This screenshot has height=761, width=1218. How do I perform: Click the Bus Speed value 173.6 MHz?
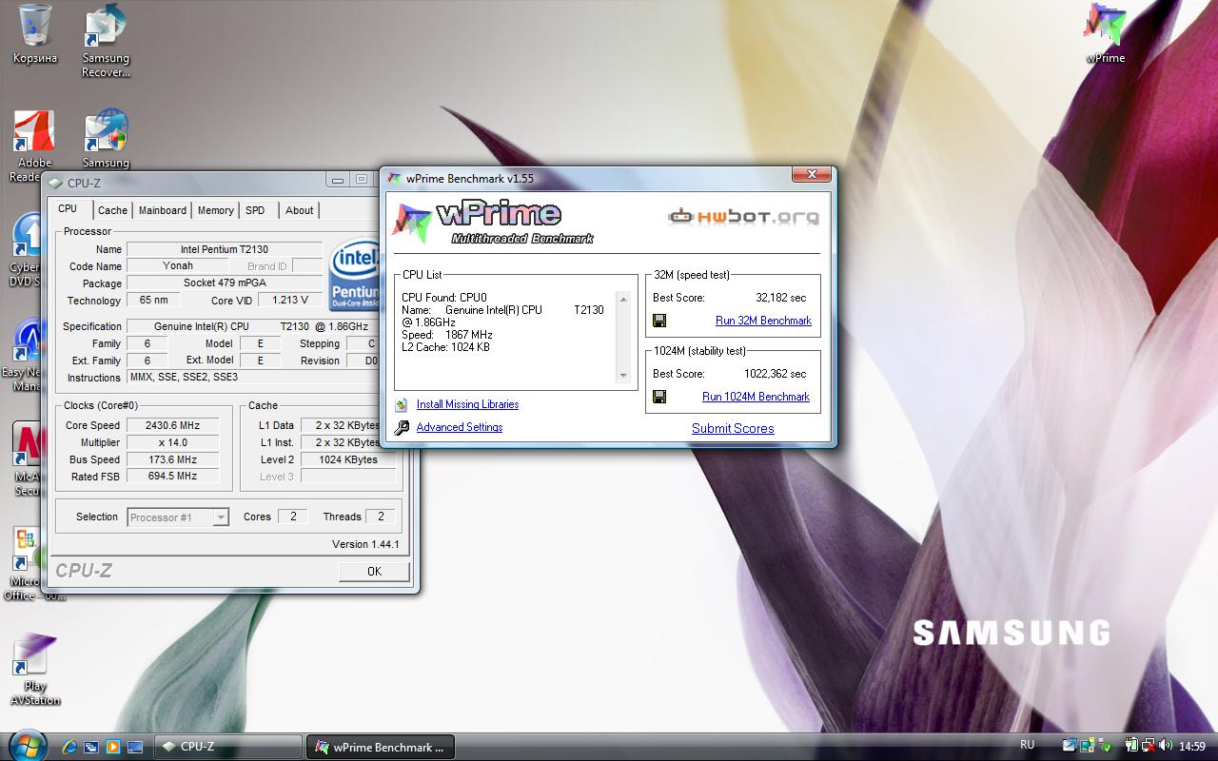pos(172,459)
